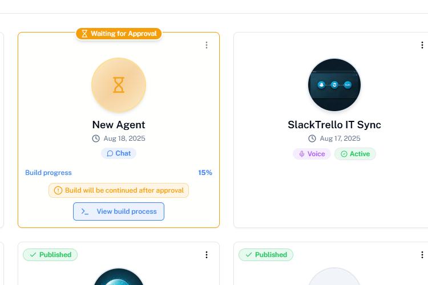Click the Published badge on bottom-left card
This screenshot has width=428, height=285.
(x=50, y=255)
